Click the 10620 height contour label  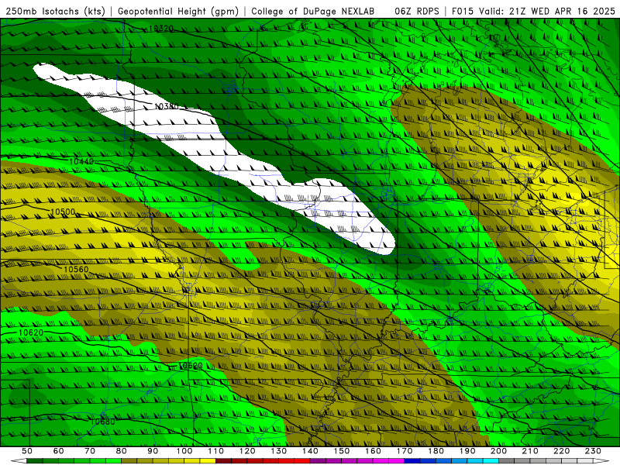[31, 332]
